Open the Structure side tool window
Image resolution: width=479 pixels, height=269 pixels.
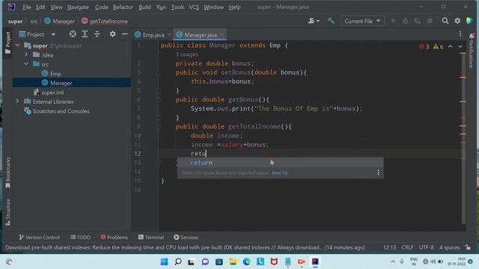[8, 212]
